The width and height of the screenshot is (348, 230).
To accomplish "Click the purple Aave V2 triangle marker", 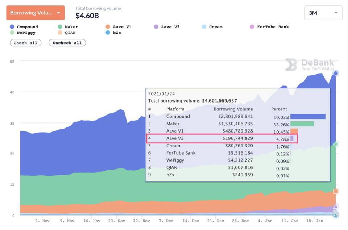I will click(336, 206).
